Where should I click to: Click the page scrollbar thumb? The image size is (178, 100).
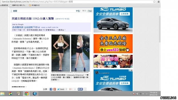160,29
